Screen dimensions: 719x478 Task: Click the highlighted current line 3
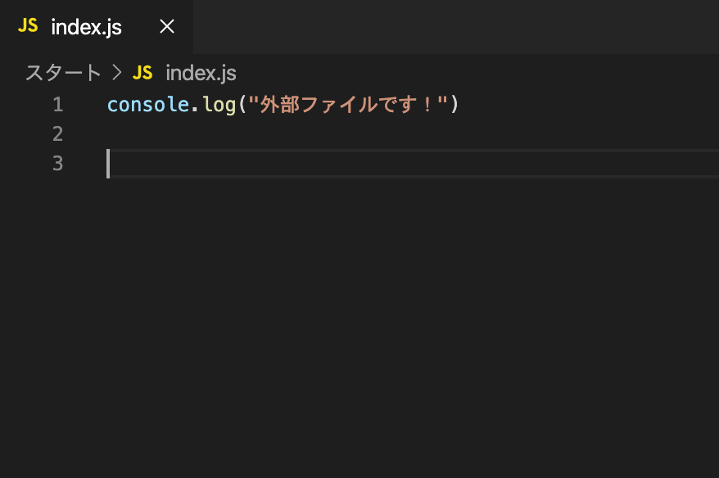pyautogui.click(x=413, y=164)
